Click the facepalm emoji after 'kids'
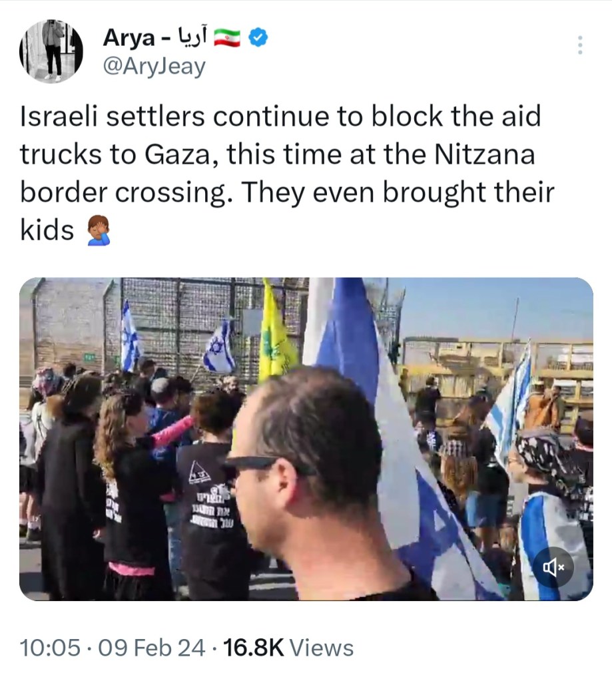Image resolution: width=612 pixels, height=681 pixels. [x=98, y=230]
